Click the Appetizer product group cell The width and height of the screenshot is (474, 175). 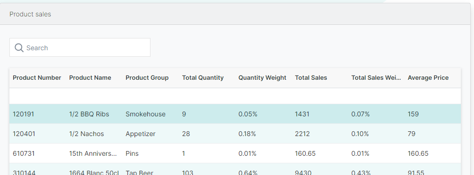click(x=140, y=134)
